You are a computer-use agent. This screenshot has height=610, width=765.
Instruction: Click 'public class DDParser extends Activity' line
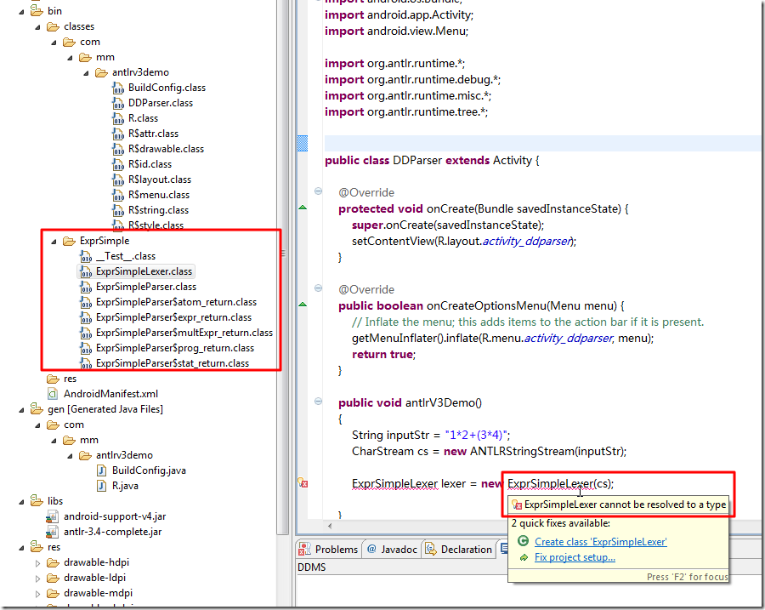coord(432,160)
